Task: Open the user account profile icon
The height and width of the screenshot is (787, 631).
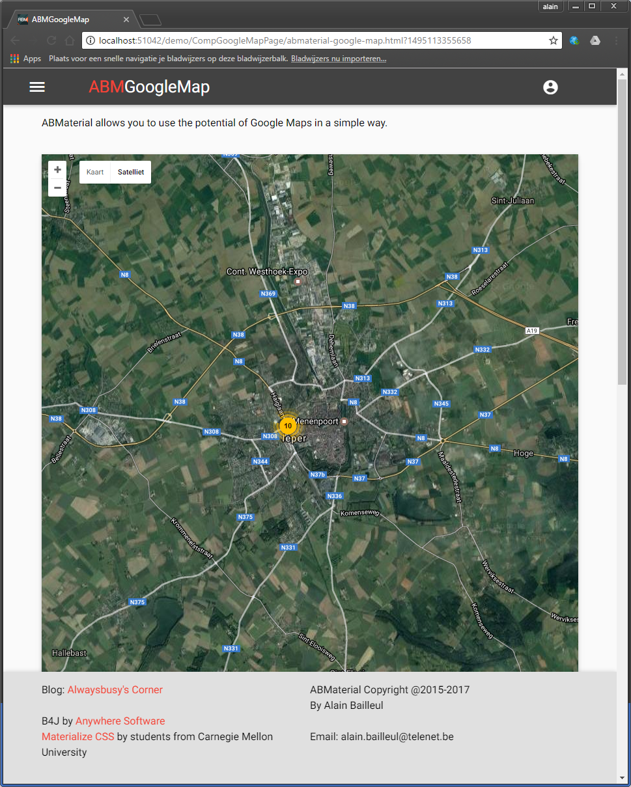Action: 550,87
